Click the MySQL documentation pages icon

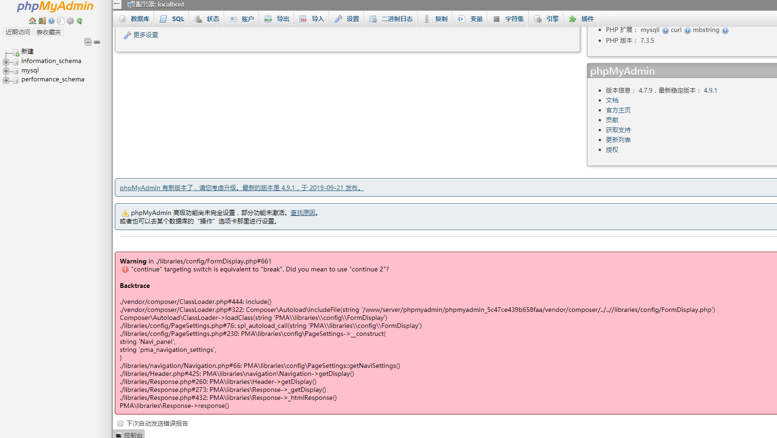[x=61, y=21]
